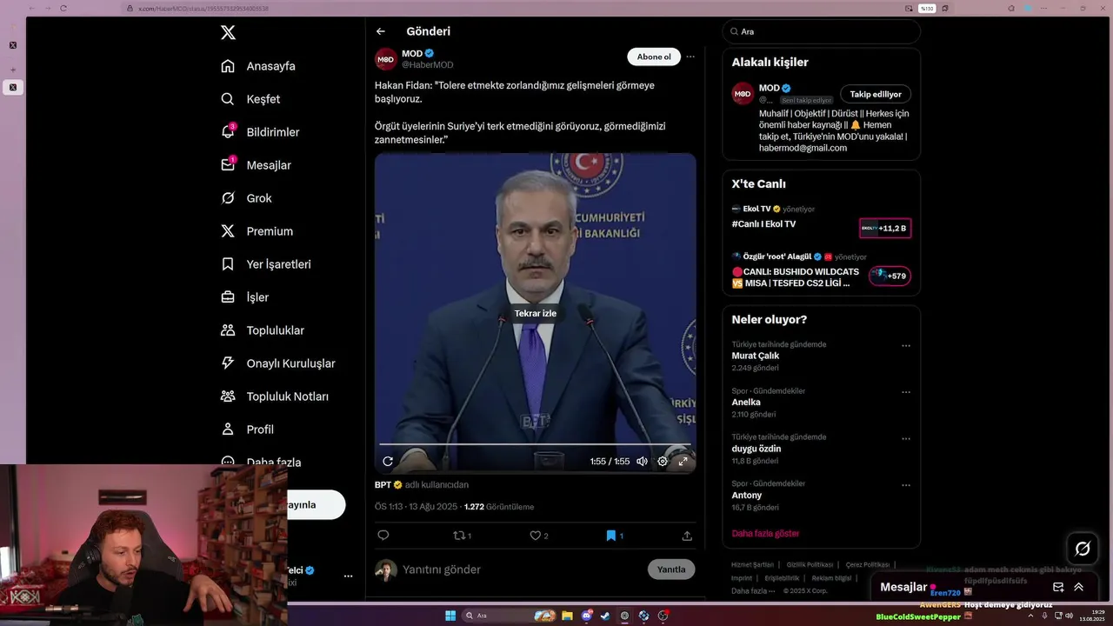The height and width of the screenshot is (626, 1113).
Task: Toggle video fullscreen
Action: (x=683, y=462)
